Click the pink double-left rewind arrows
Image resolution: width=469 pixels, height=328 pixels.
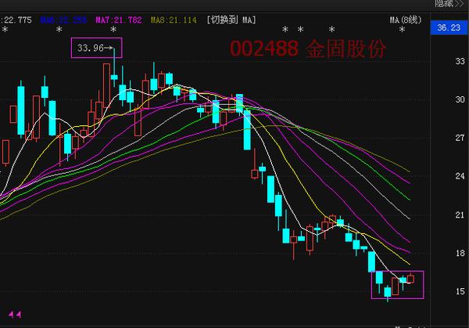pos(15,314)
